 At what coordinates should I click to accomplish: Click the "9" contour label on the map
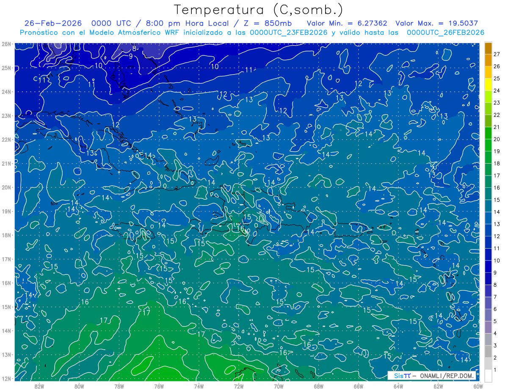pyautogui.click(x=131, y=56)
